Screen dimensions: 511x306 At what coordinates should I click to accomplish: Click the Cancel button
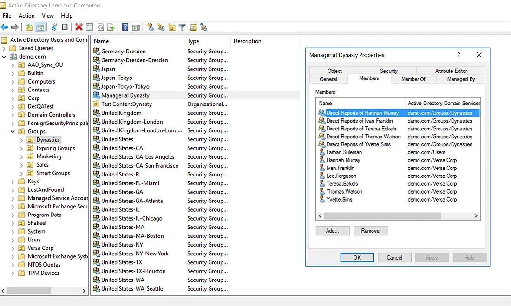coord(394,257)
